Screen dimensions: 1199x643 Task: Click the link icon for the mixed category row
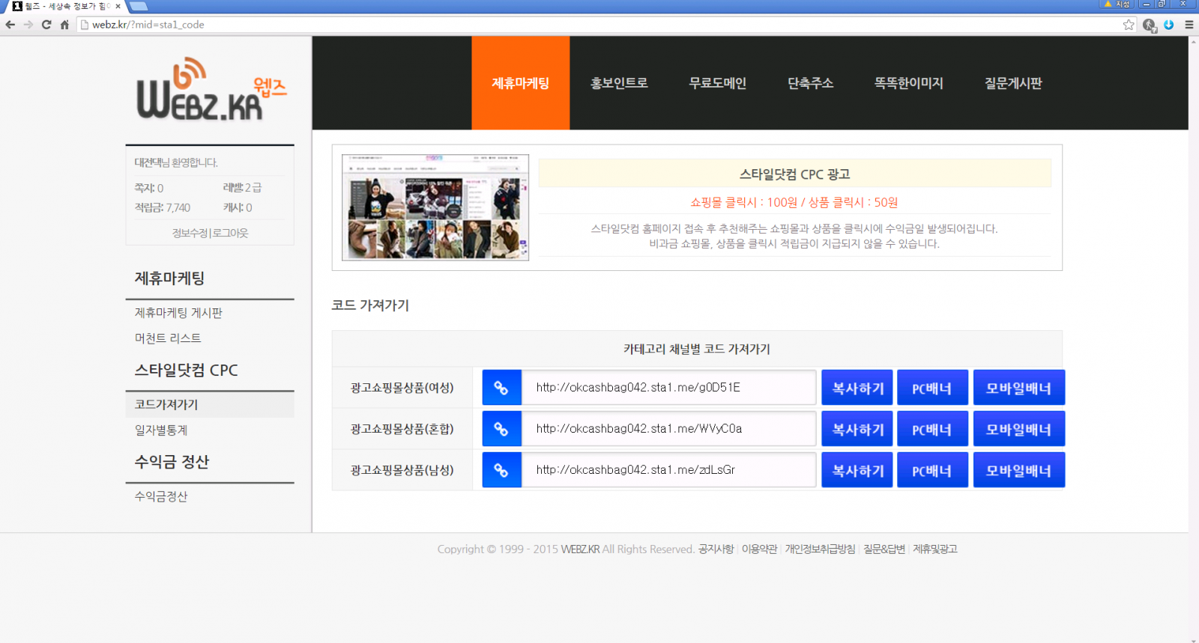501,429
